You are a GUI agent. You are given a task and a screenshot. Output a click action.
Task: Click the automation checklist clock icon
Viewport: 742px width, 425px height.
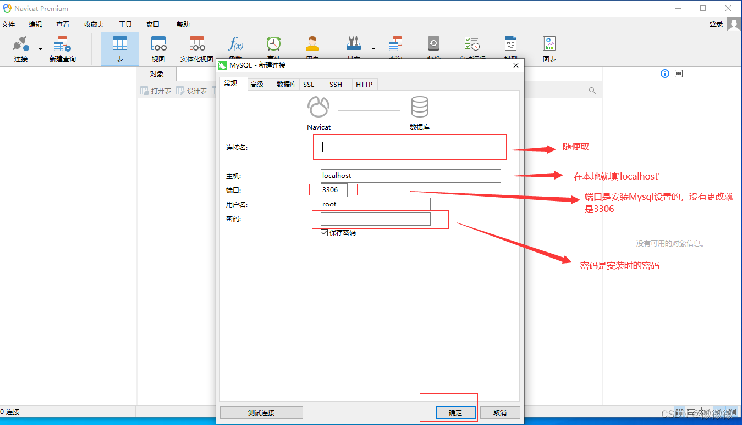[x=471, y=44]
